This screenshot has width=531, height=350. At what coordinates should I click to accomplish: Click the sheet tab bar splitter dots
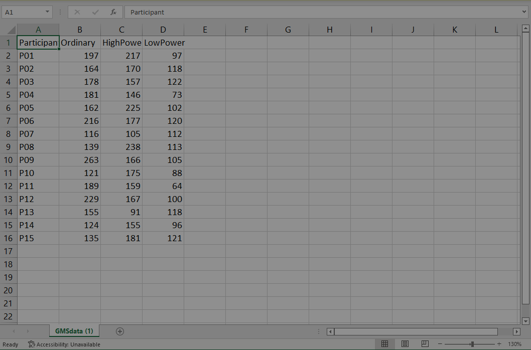point(319,332)
